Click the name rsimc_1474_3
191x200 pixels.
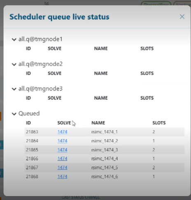pos(105,150)
